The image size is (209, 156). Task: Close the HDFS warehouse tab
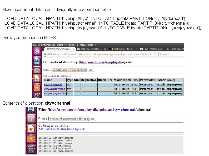(x=73, y=49)
